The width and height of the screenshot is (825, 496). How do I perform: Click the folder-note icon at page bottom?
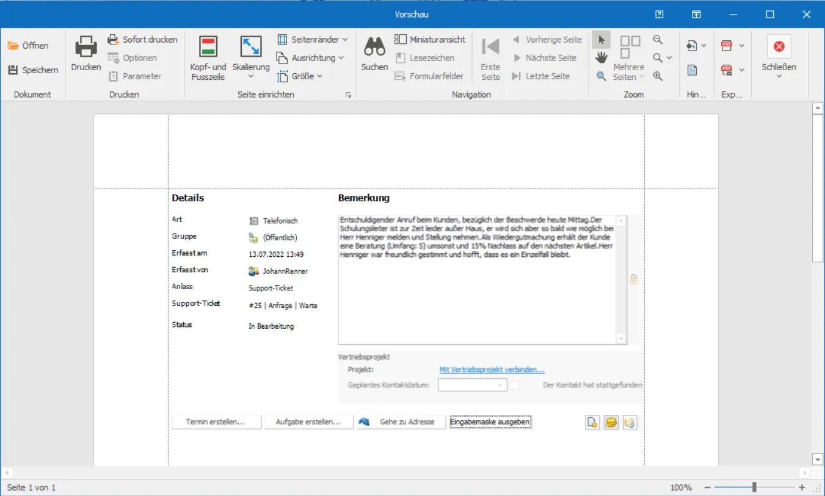pyautogui.click(x=630, y=423)
